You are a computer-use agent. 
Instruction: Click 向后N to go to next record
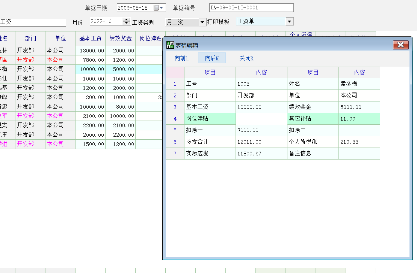212,58
